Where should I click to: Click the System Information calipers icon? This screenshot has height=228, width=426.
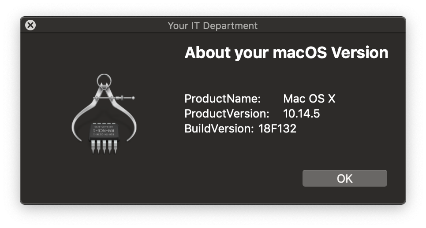tap(104, 114)
